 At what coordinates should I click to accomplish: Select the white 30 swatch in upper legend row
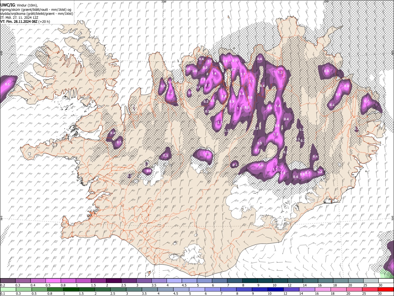[x=386, y=281]
